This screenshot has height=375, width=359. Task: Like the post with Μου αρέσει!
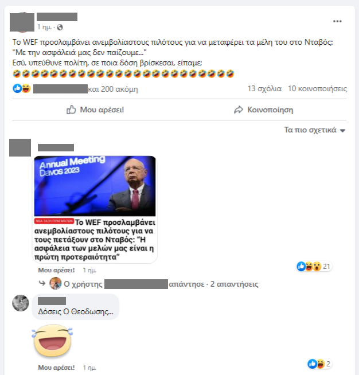pos(95,110)
